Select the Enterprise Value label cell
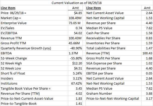The height and width of the screenshot is (106, 153). [x=34, y=23]
